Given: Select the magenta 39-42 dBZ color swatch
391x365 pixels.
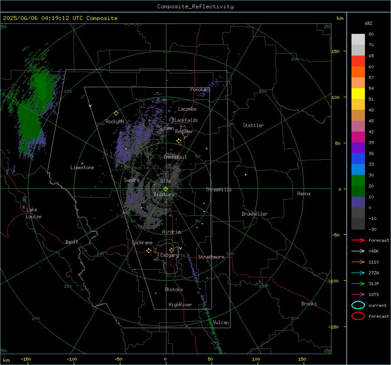Looking at the screenshot, I should point(358,137).
